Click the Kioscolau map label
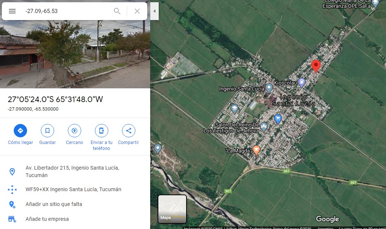The height and width of the screenshot is (229, 386). coord(285,83)
